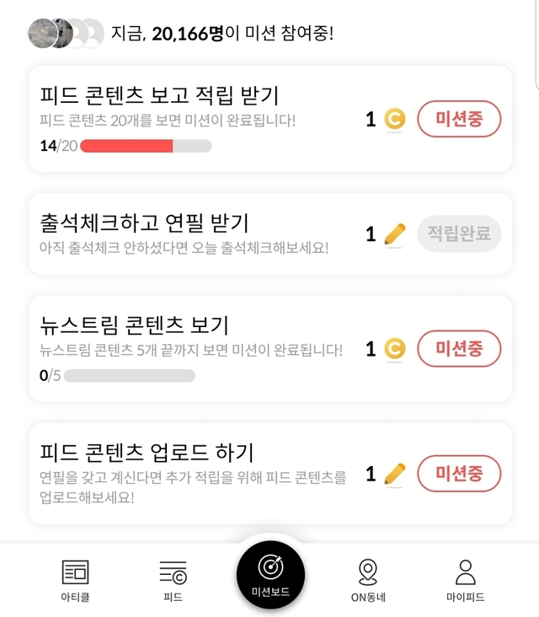539x617 pixels.
Task: Open the 피드 콘텐츠 업로드 하기 mission title
Action: pos(147,452)
